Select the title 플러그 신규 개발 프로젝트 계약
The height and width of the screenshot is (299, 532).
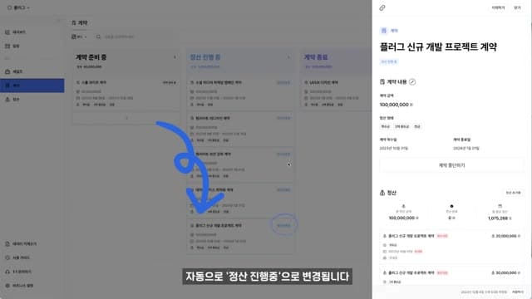coord(438,47)
